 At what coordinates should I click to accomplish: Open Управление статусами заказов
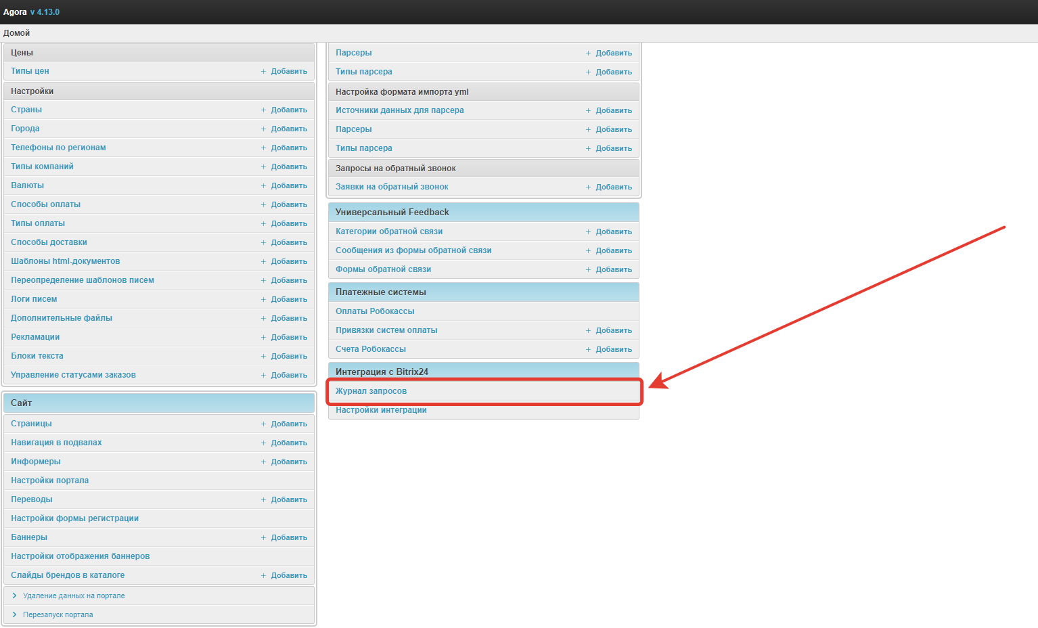73,375
